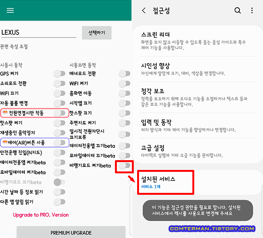Viewport: 263px width, 238px height.
Task: Toggle 홈화면 이동 switch
Action: click(124, 93)
